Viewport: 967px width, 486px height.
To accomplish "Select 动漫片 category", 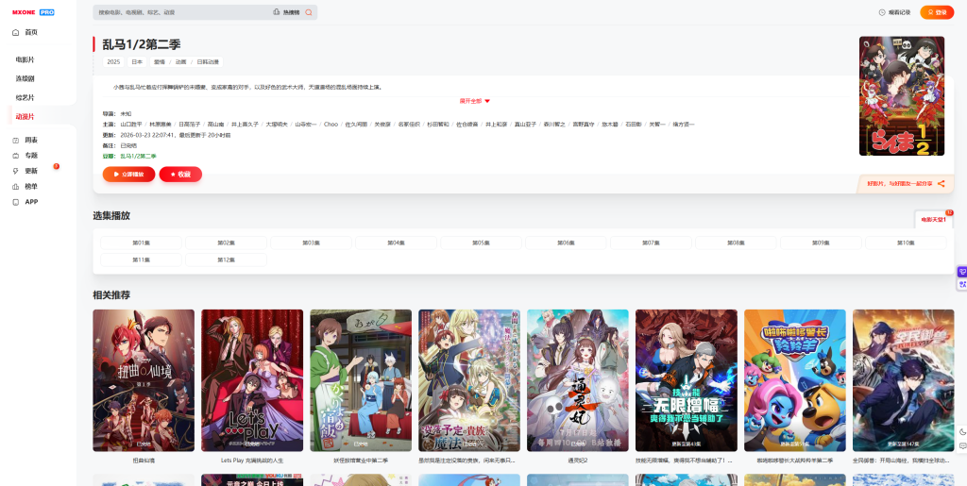I will pos(25,116).
